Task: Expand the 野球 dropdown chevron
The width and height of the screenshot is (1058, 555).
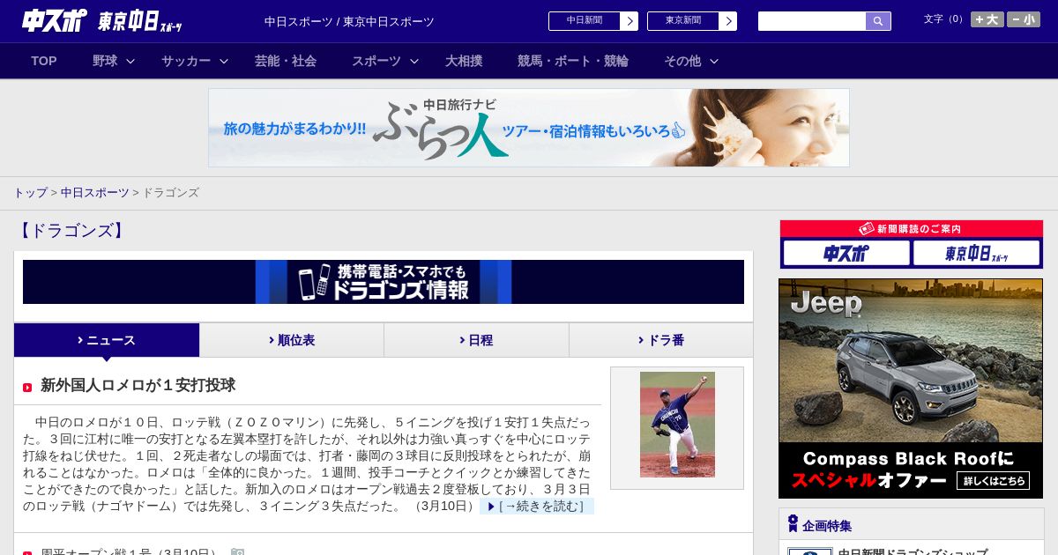Action: (130, 61)
